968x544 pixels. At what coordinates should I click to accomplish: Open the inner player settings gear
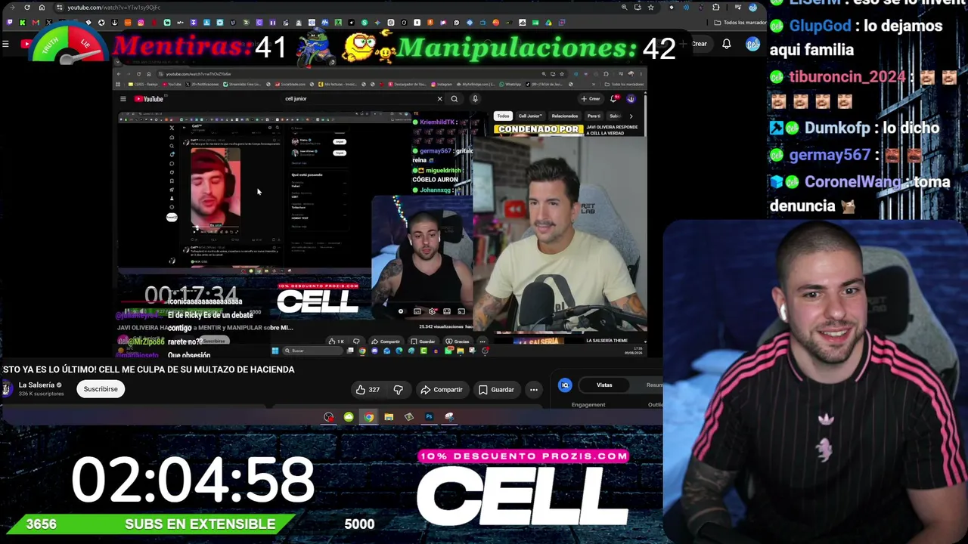click(x=432, y=311)
